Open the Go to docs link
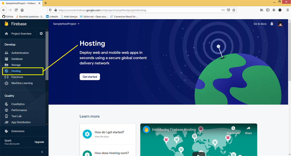Image resolution: width=291 pixels, height=156 pixels. [260, 24]
